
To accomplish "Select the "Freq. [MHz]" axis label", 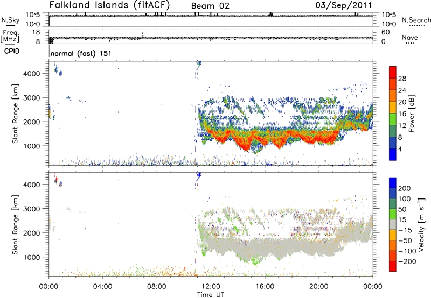I will 10,36.
